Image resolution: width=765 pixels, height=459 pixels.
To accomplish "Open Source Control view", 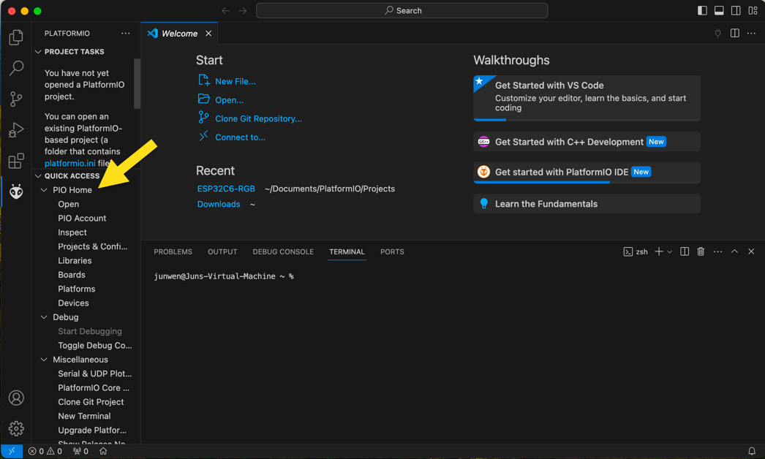I will (16, 99).
